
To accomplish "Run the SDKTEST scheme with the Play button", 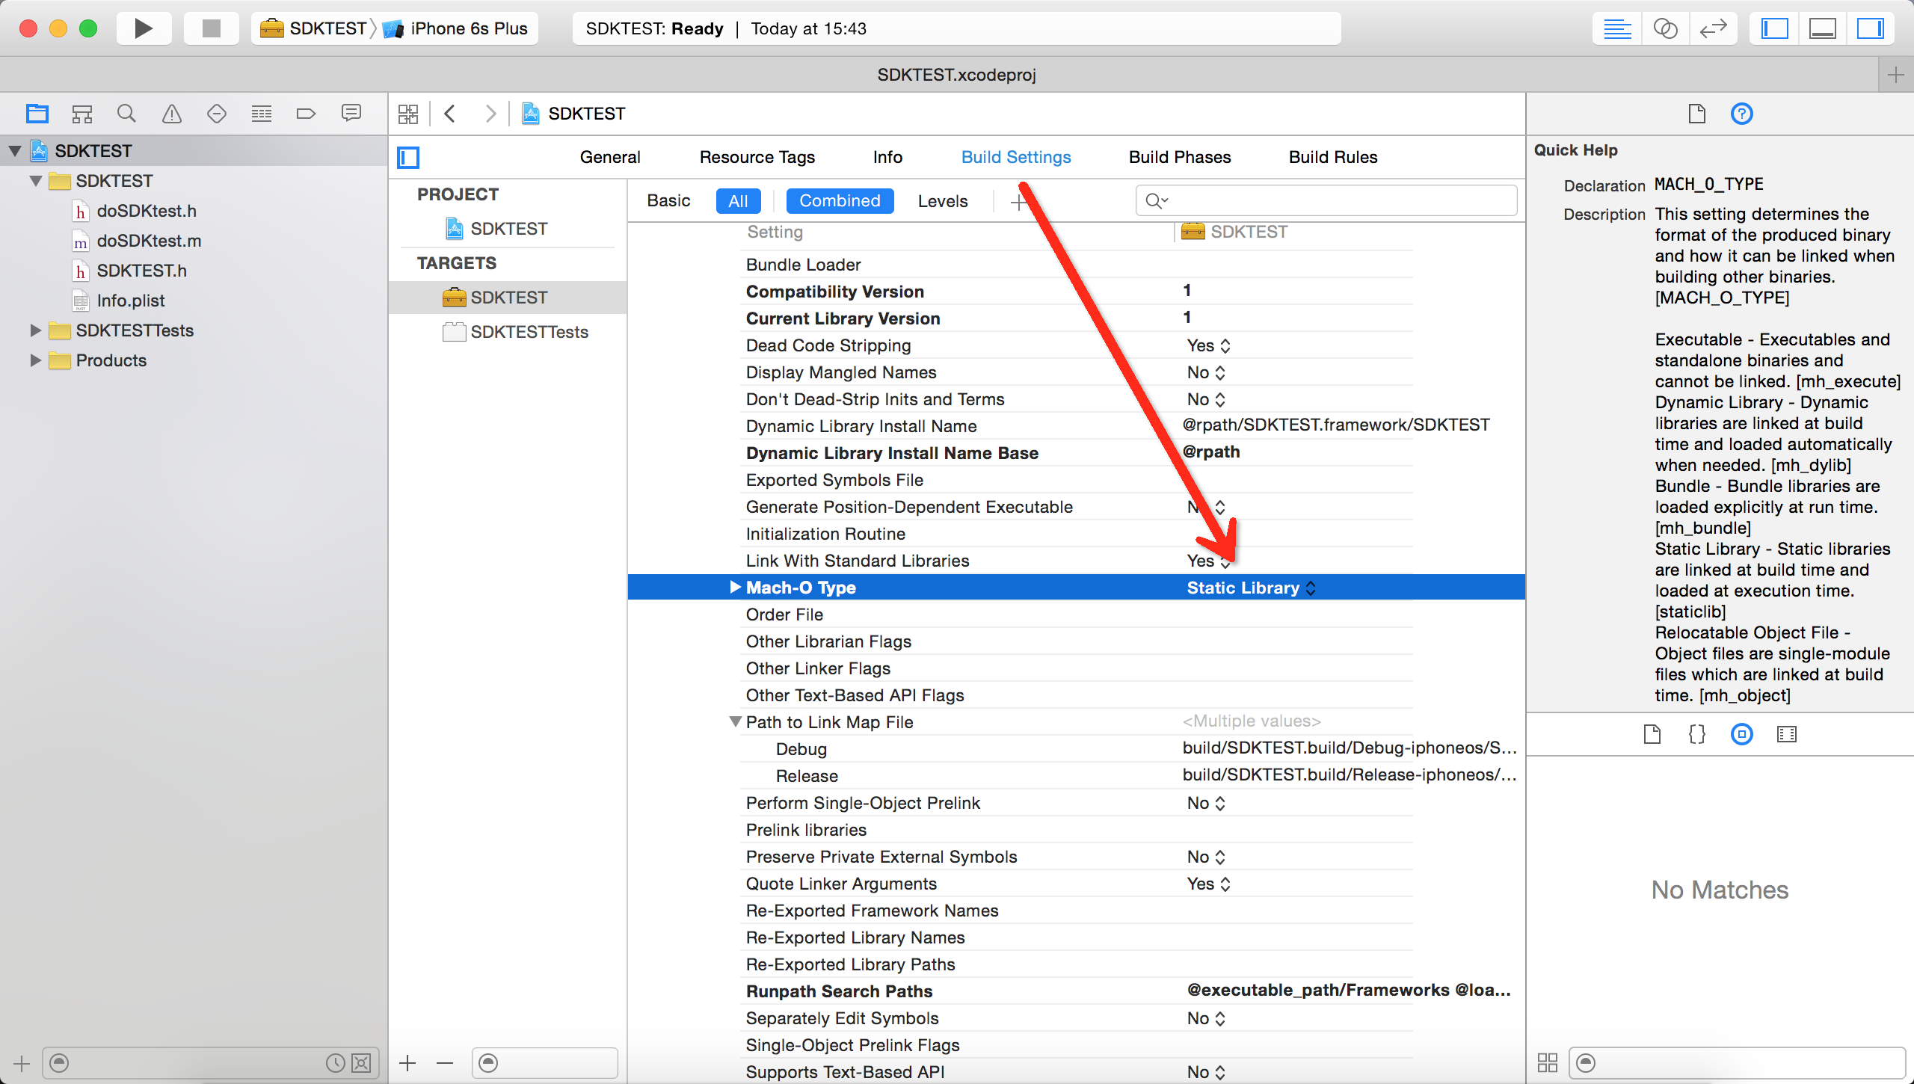I will pyautogui.click(x=144, y=28).
